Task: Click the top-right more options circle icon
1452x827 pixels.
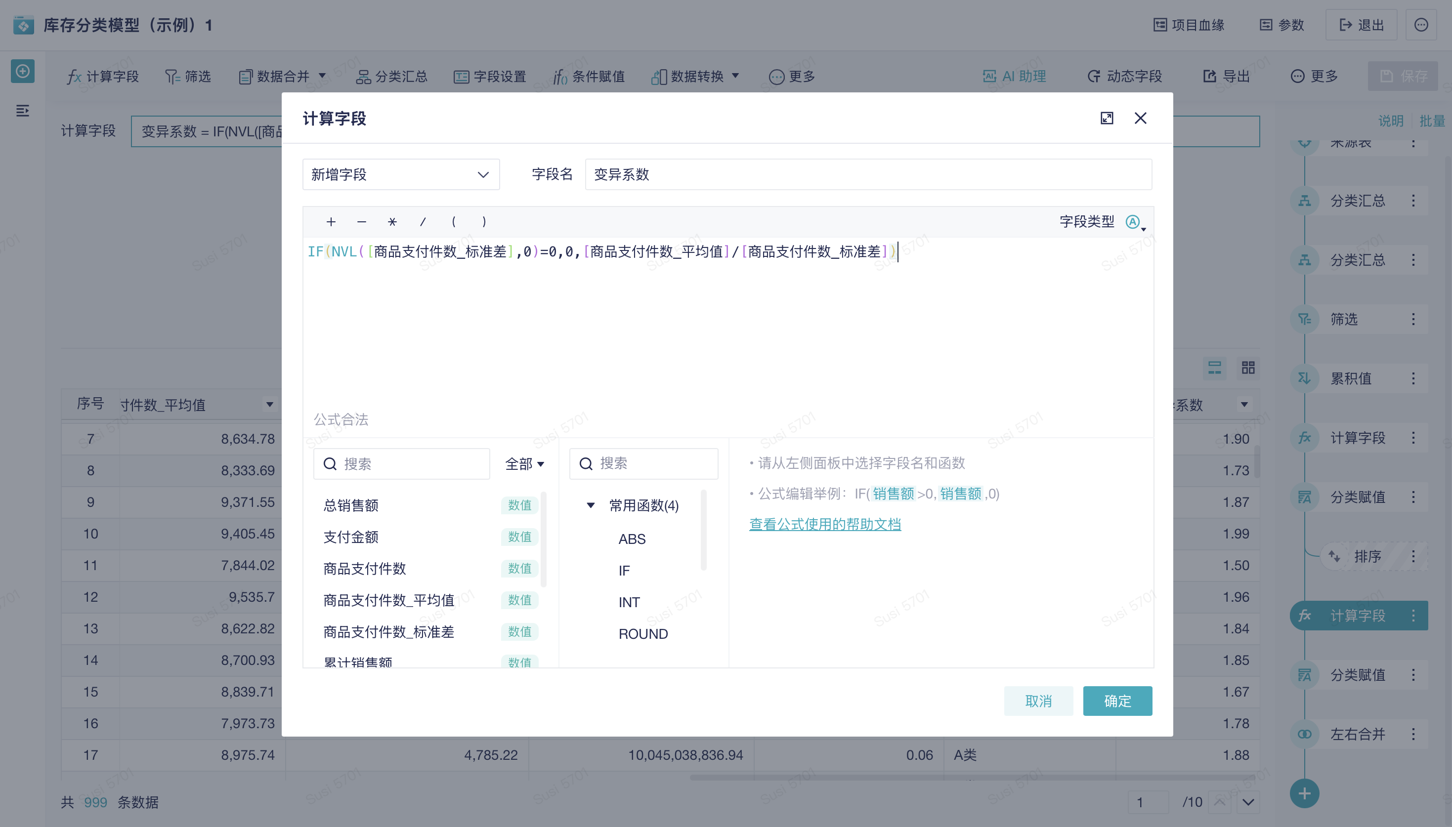Action: [x=1421, y=25]
